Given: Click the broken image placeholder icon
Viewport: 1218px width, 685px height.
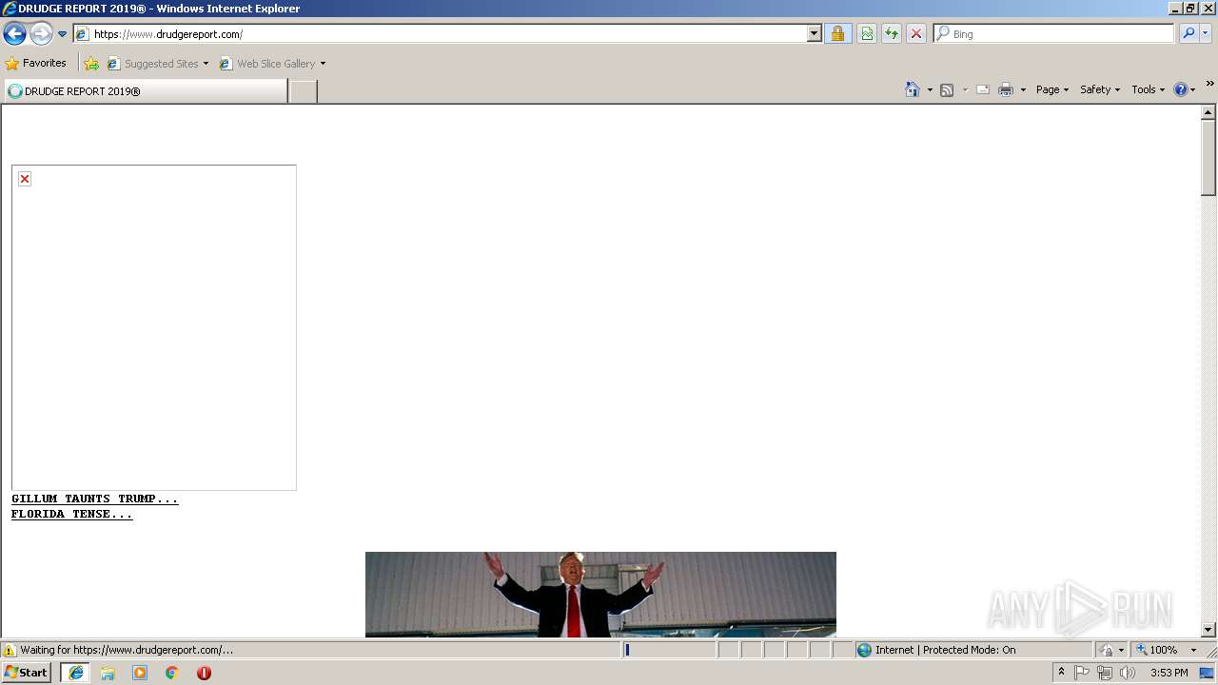Looking at the screenshot, I should click(x=25, y=179).
